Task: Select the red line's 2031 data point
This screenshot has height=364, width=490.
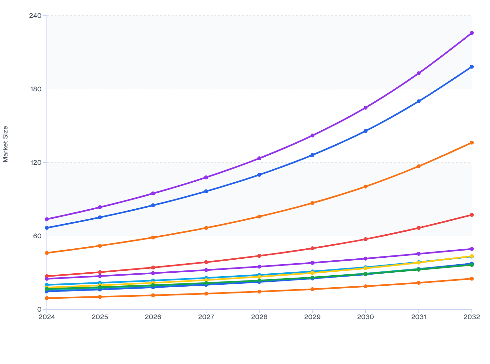Action: (419, 228)
